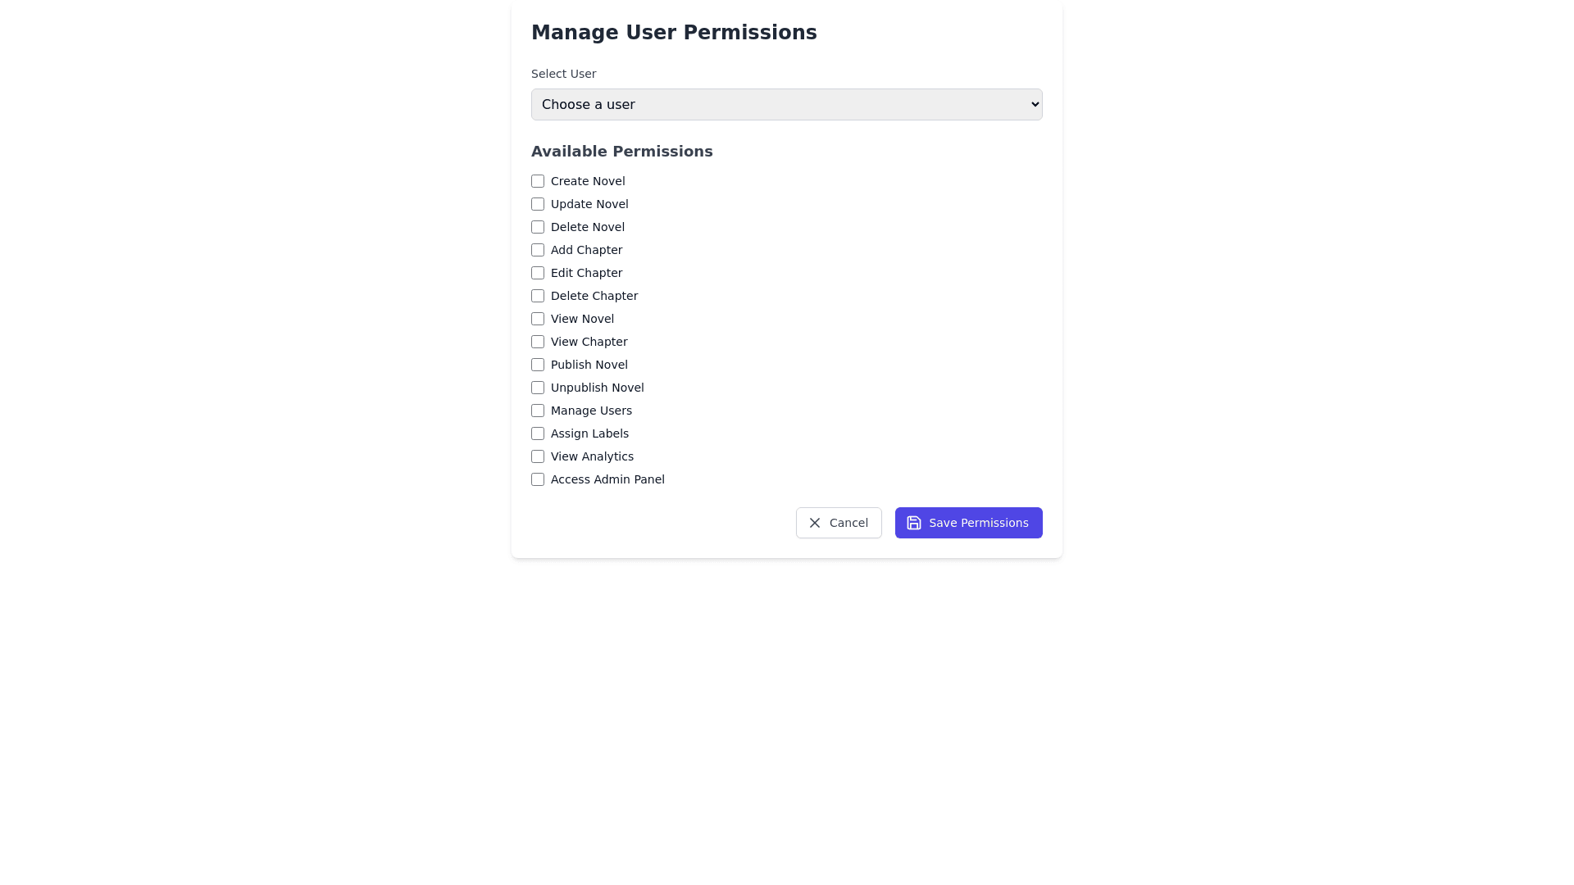Click the floppy disk save icon

(914, 523)
